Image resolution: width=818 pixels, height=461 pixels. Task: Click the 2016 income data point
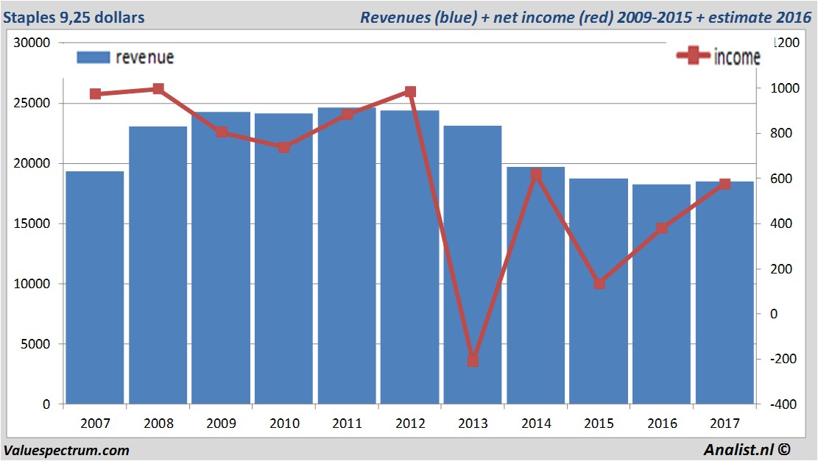click(661, 228)
